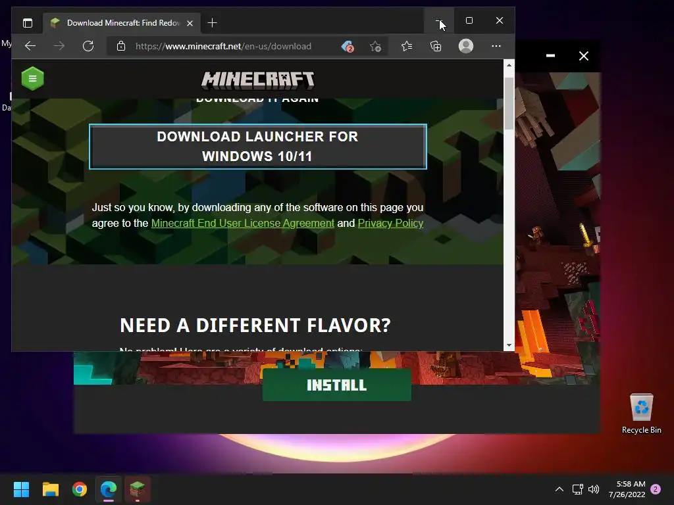Open the Edge Settings and more menu
This screenshot has width=674, height=505.
click(496, 46)
